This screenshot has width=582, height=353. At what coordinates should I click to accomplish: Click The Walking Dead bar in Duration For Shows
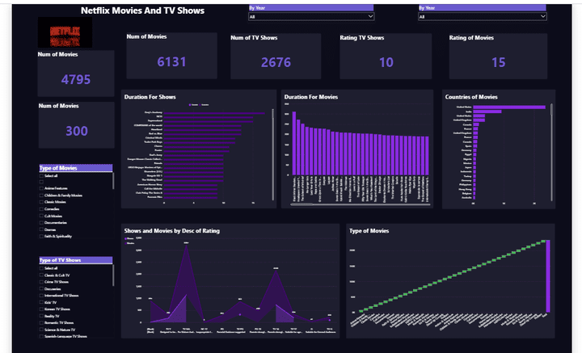(x=193, y=180)
